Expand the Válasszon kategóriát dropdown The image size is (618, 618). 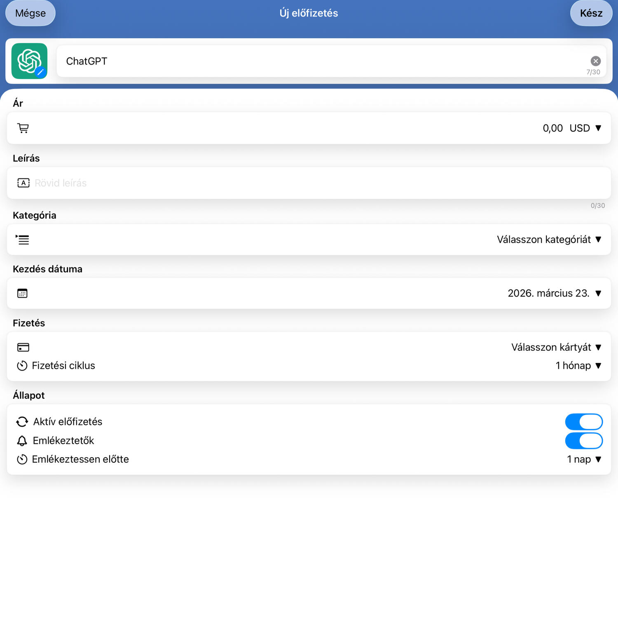point(549,240)
